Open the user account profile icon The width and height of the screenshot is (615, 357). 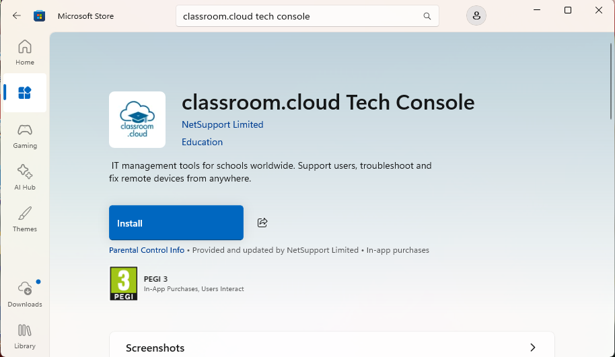click(x=476, y=15)
